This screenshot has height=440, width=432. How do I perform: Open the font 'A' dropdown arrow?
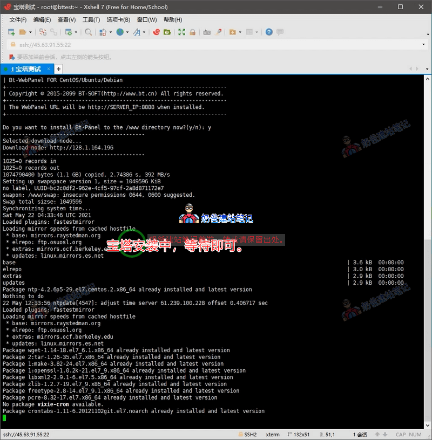(x=144, y=32)
